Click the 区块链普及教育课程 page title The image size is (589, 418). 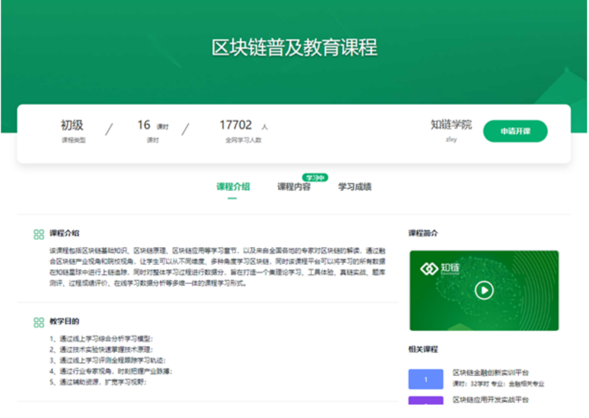[x=294, y=48]
